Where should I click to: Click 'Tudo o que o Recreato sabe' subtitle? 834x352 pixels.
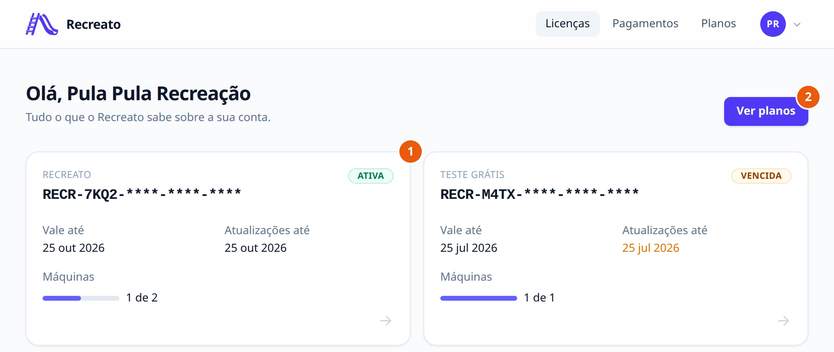click(x=148, y=117)
